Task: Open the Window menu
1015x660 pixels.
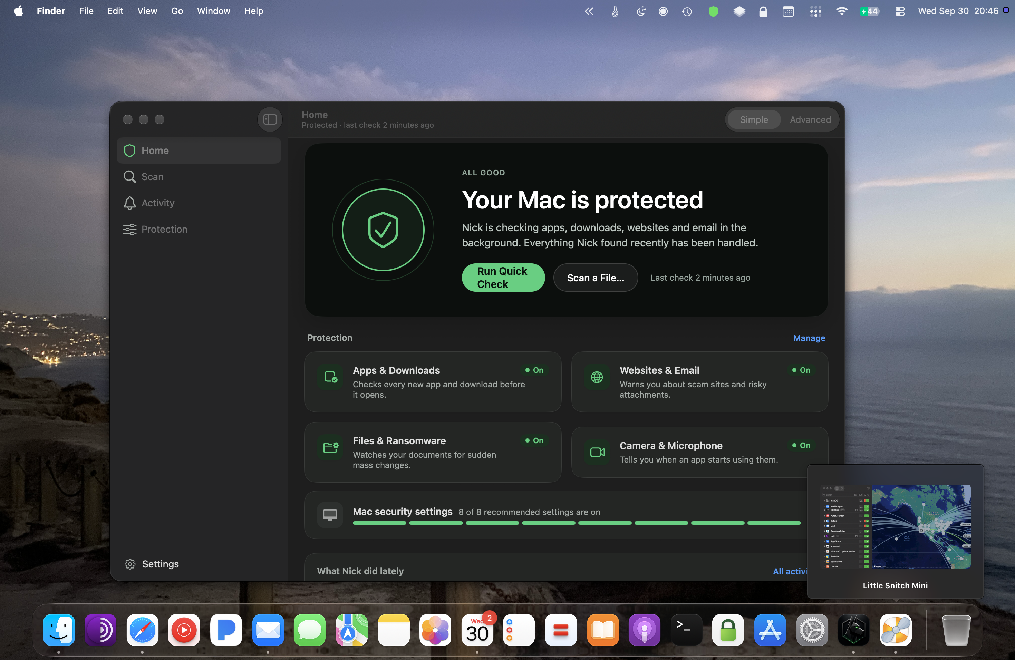Action: click(213, 11)
